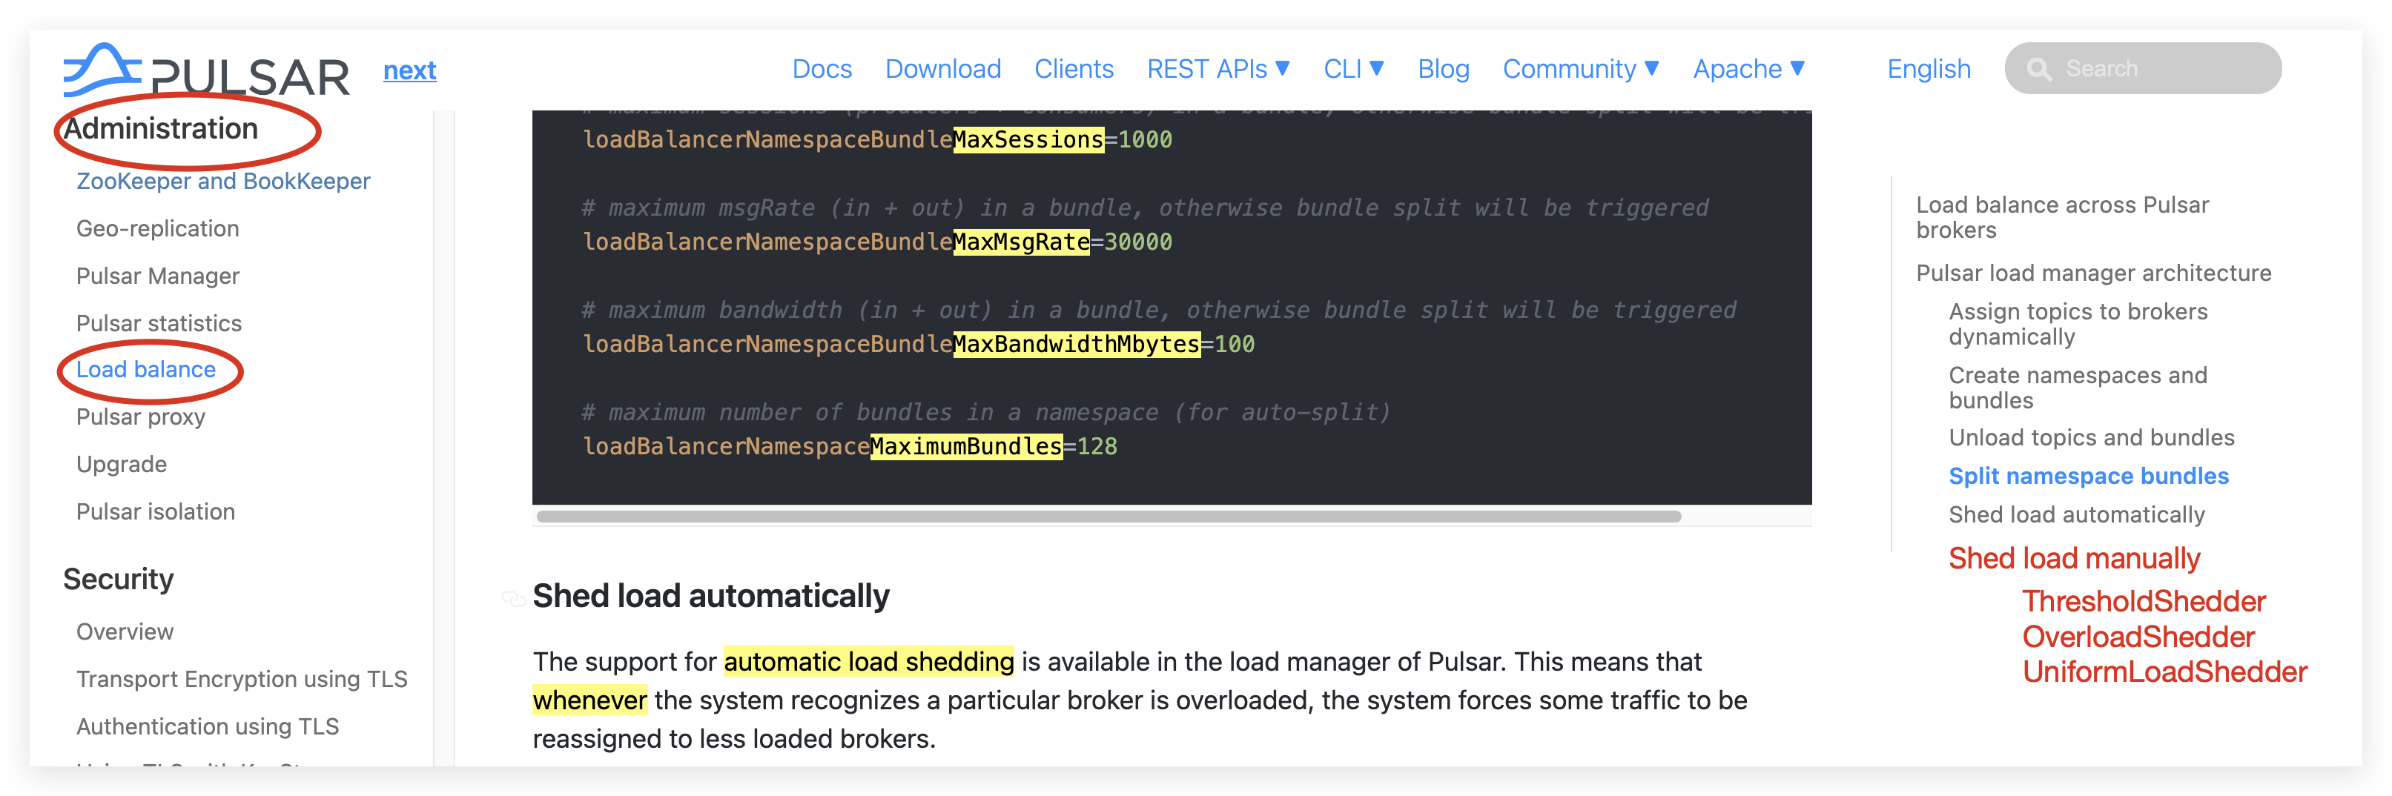
Task: Click the Security sidebar heading
Action: [x=118, y=579]
